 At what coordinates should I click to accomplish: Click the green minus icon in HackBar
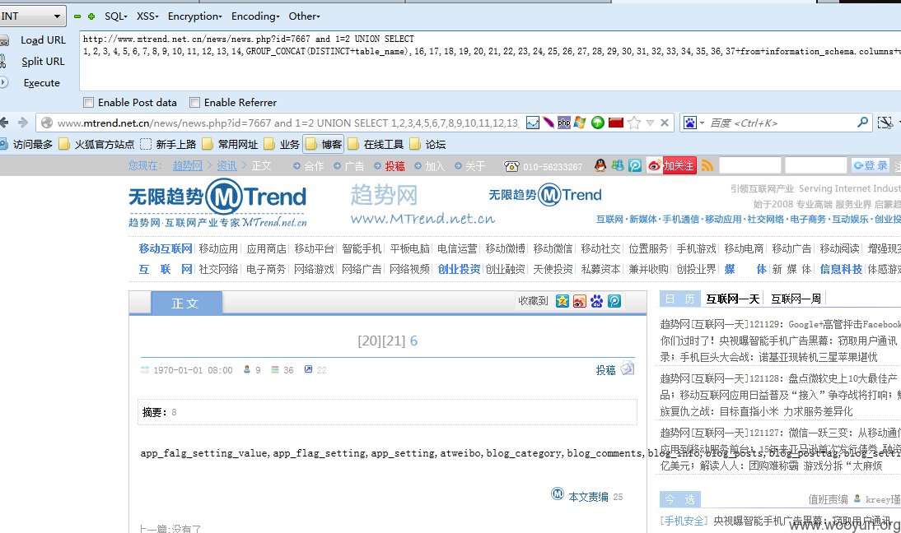click(77, 16)
